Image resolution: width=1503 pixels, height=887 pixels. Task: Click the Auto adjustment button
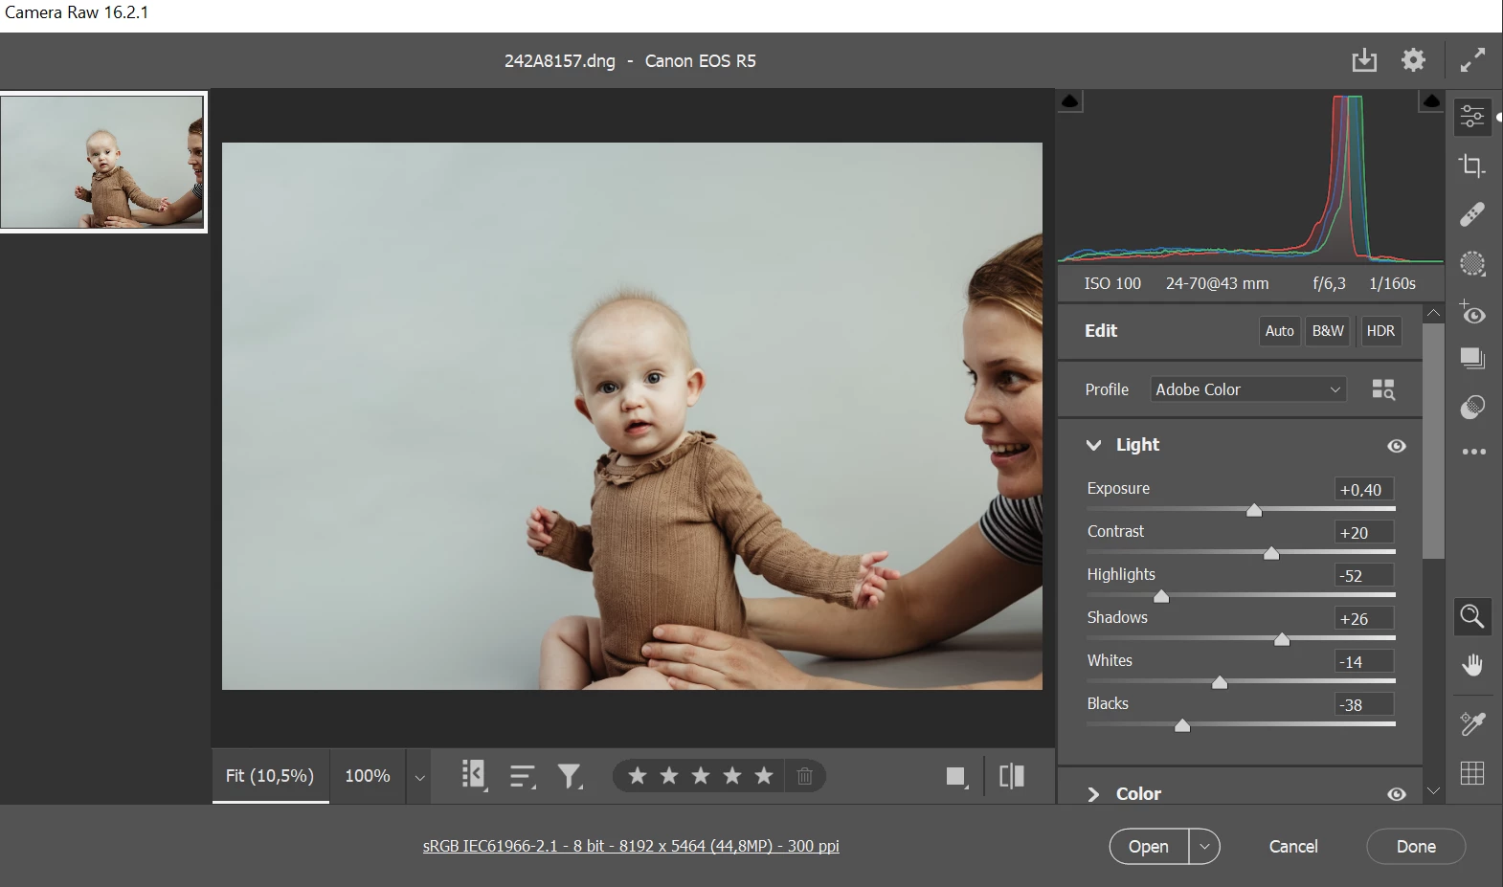(1279, 331)
